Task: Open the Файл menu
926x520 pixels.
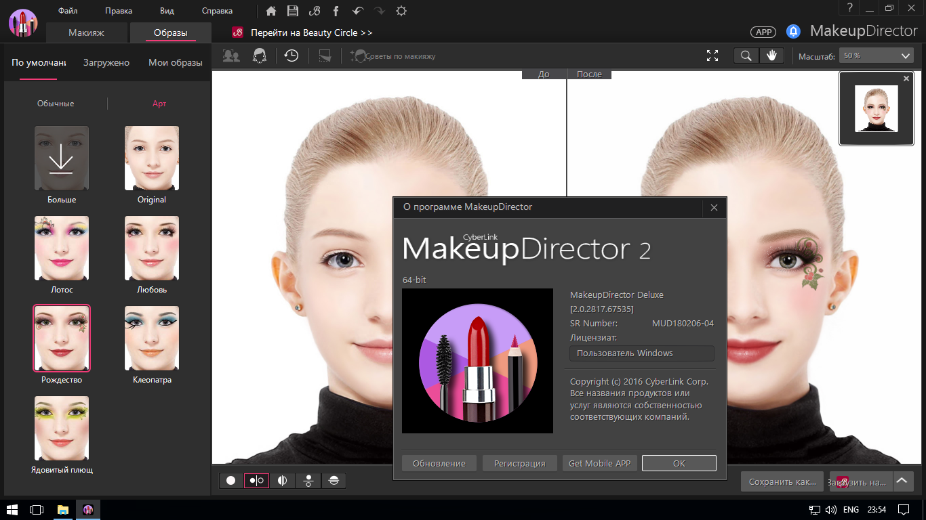Action: tap(68, 11)
